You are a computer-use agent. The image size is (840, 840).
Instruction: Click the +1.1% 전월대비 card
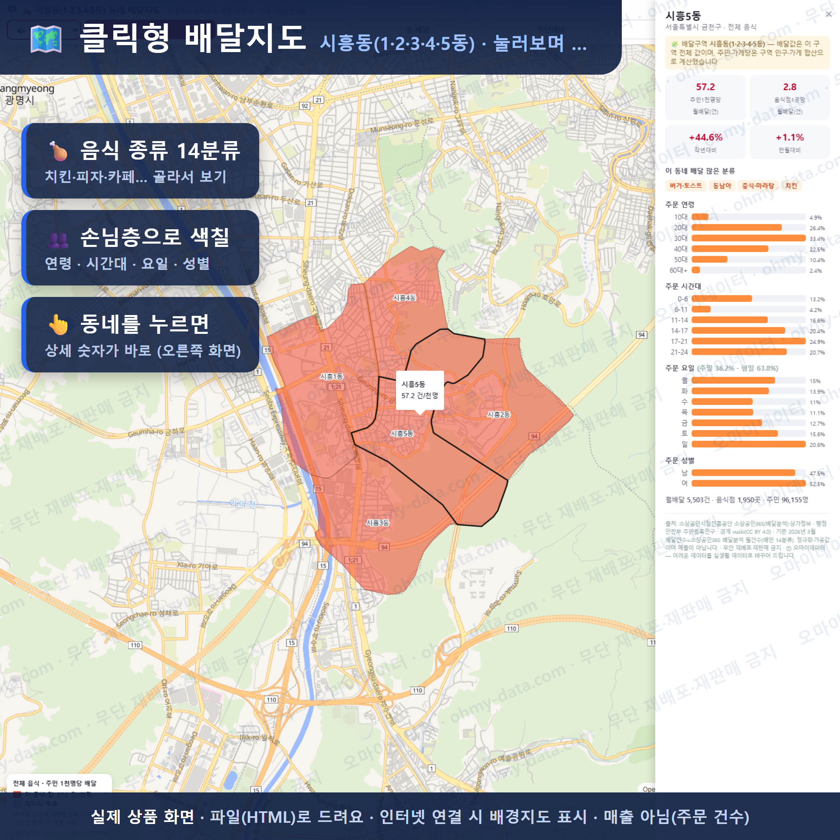[790, 143]
